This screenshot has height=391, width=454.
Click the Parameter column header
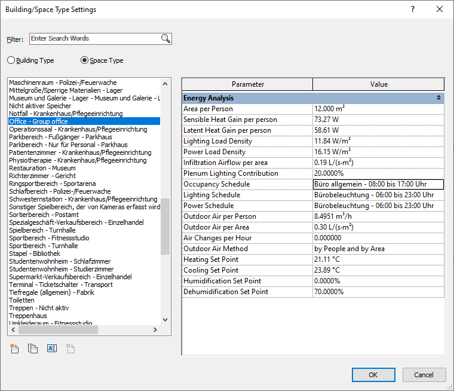point(247,84)
